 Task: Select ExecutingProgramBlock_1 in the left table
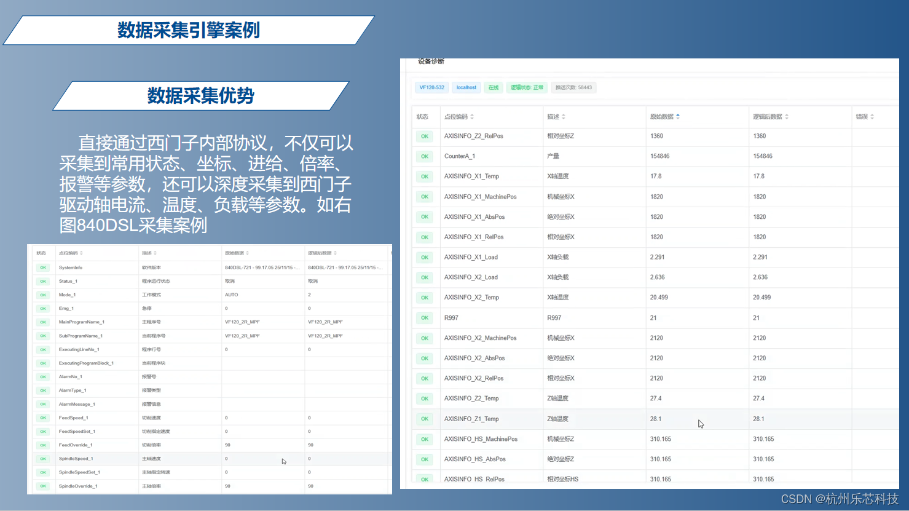(87, 363)
